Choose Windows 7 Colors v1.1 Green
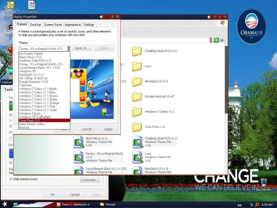 pos(44,99)
